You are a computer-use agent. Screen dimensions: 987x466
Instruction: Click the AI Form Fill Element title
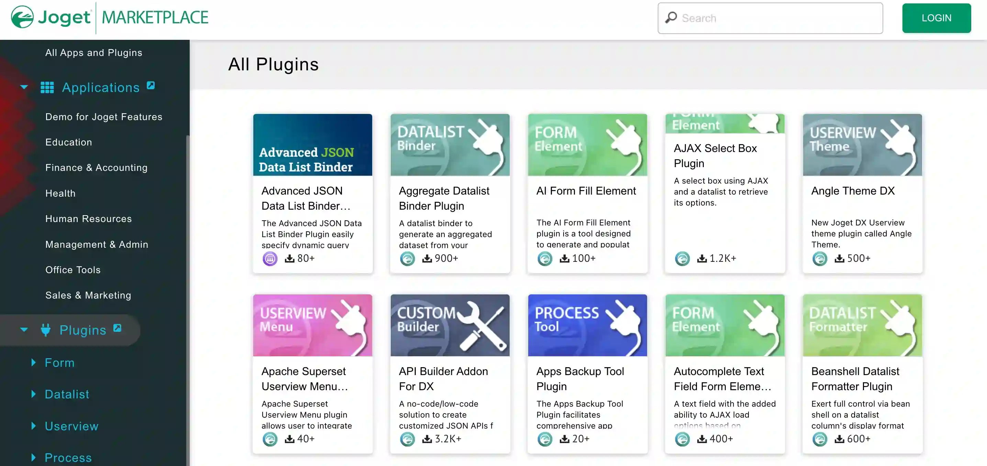(x=586, y=190)
